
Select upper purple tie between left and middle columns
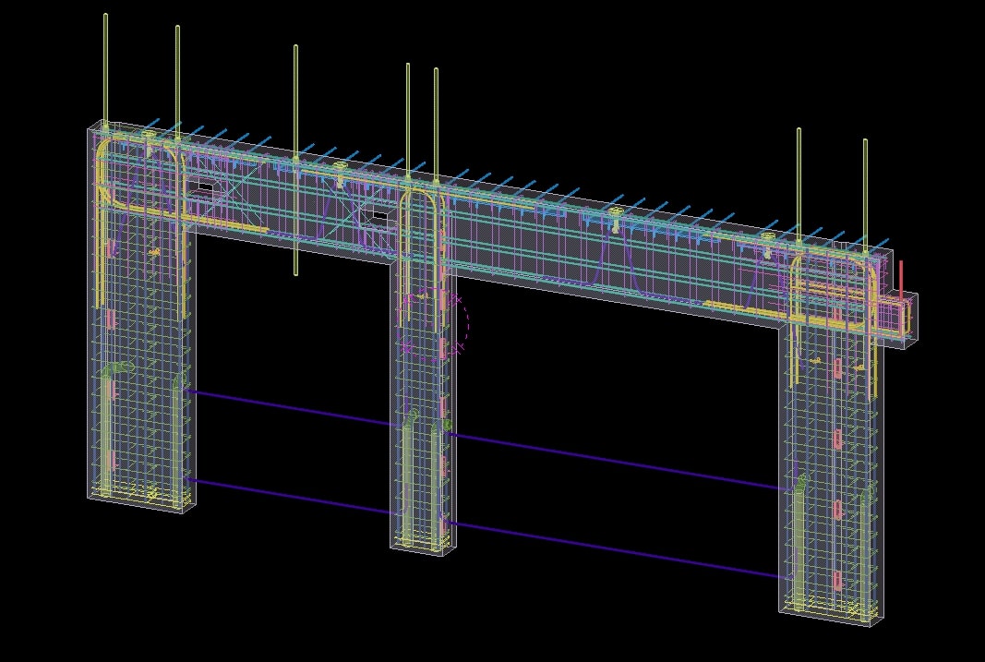[295, 408]
